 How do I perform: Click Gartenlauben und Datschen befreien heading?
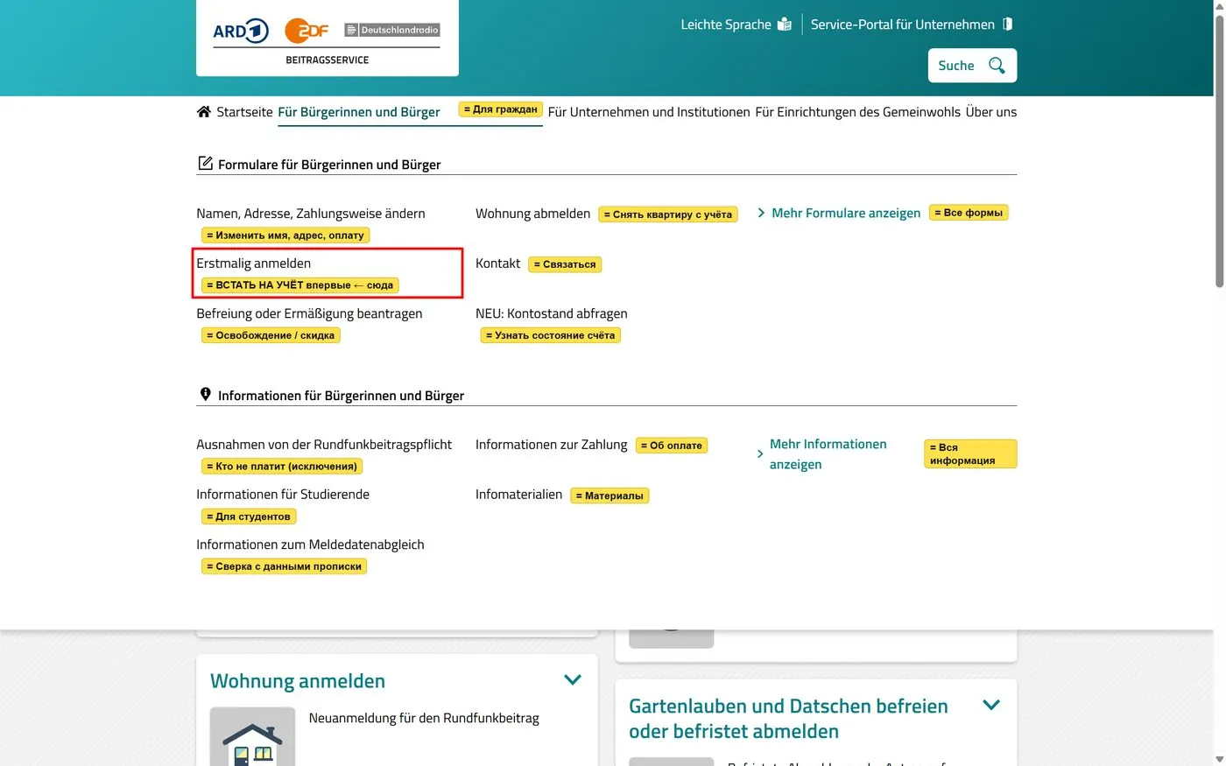pyautogui.click(x=788, y=719)
